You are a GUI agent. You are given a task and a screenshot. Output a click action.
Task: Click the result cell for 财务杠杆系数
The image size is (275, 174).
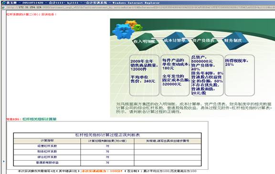pos(107,152)
